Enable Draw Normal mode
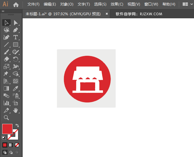The width and height of the screenshot is (194, 157). tap(5, 152)
